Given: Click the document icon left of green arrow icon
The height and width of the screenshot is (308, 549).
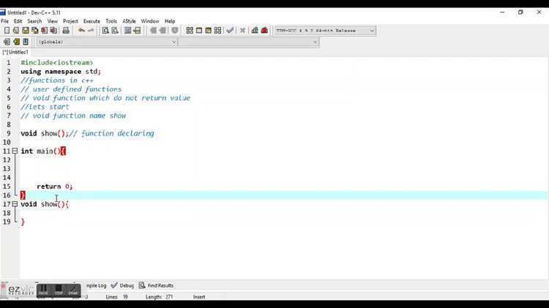Looking at the screenshot, I should coord(7,42).
